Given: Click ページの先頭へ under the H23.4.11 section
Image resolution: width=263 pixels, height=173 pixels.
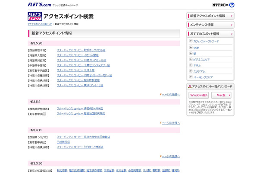Looking at the screenshot, I should [170, 157].
